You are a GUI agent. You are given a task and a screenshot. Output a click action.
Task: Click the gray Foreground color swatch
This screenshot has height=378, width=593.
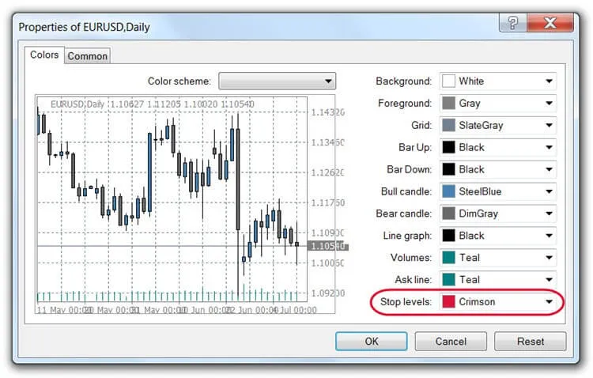click(448, 103)
